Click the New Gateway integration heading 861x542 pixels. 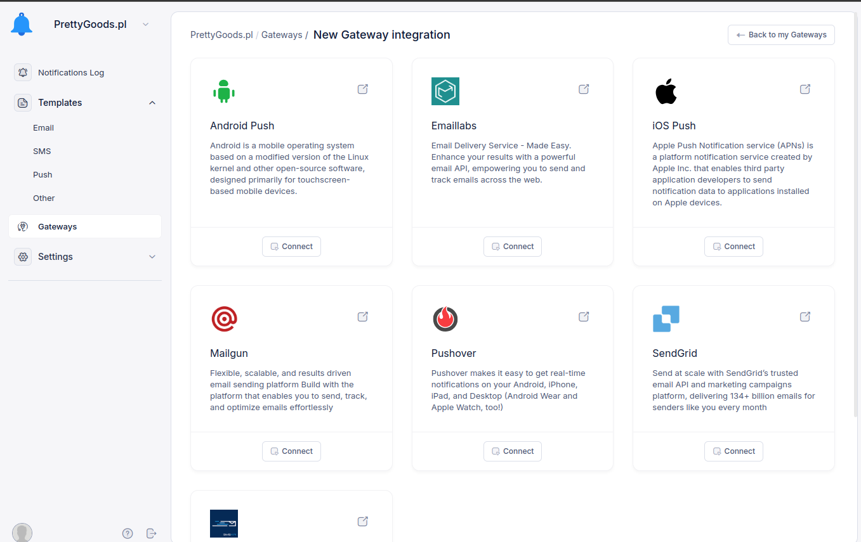tap(382, 35)
